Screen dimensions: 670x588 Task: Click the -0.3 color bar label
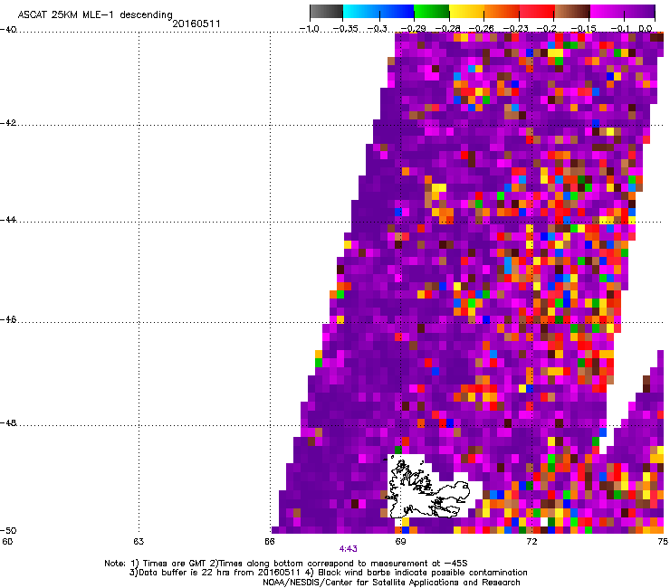(378, 29)
